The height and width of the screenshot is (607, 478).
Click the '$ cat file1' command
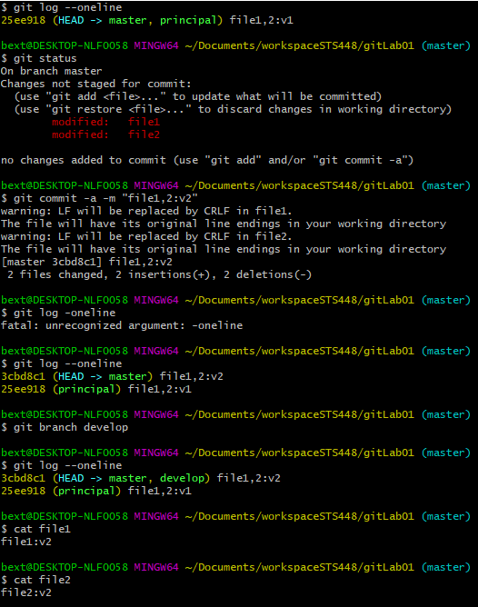[35, 529]
